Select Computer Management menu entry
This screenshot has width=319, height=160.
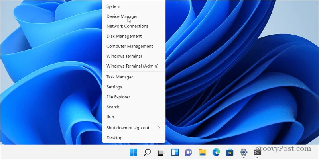point(134,46)
